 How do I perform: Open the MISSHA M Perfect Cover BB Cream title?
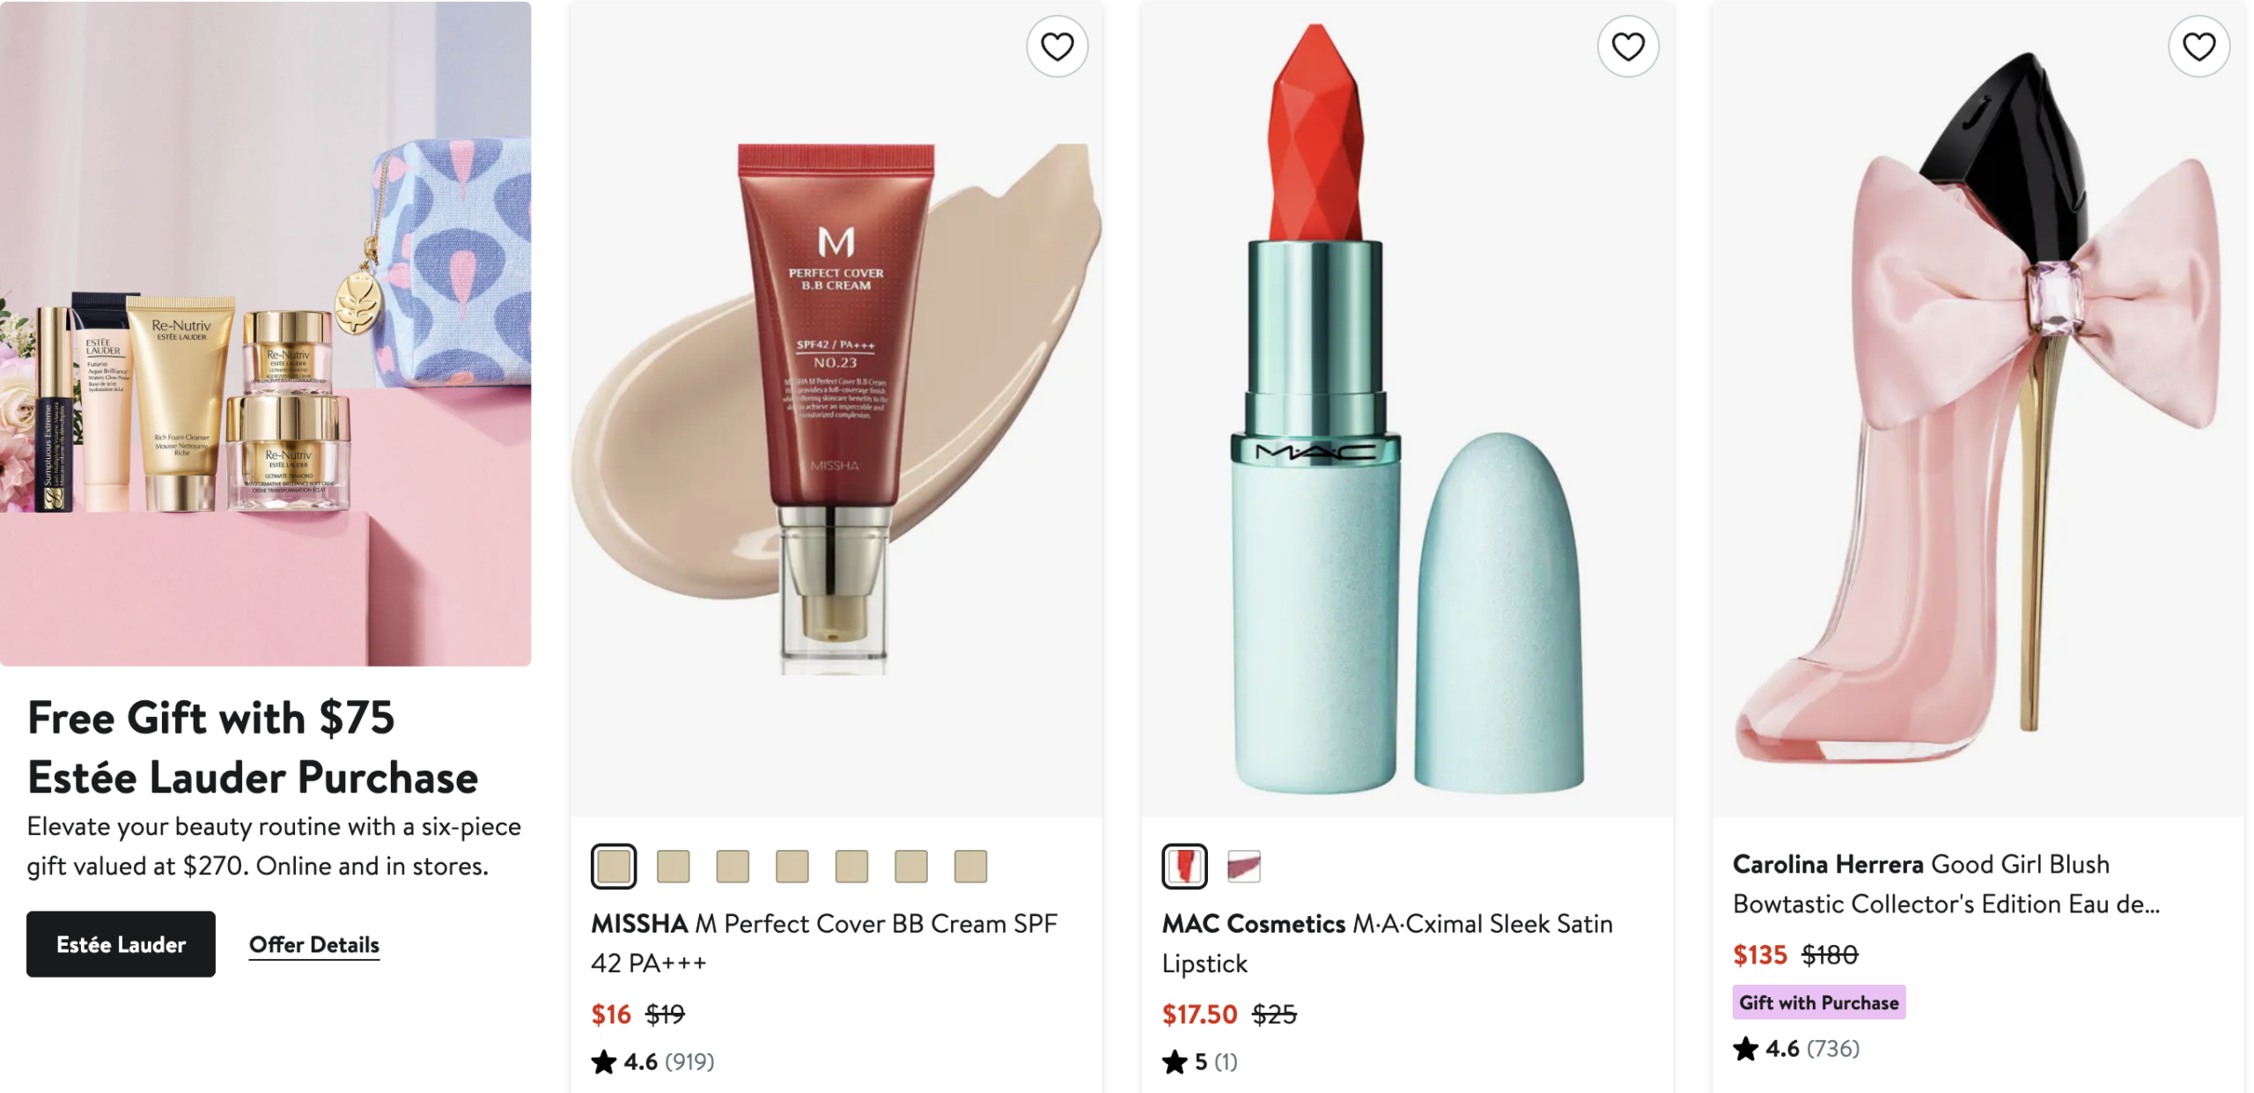pyautogui.click(x=823, y=942)
